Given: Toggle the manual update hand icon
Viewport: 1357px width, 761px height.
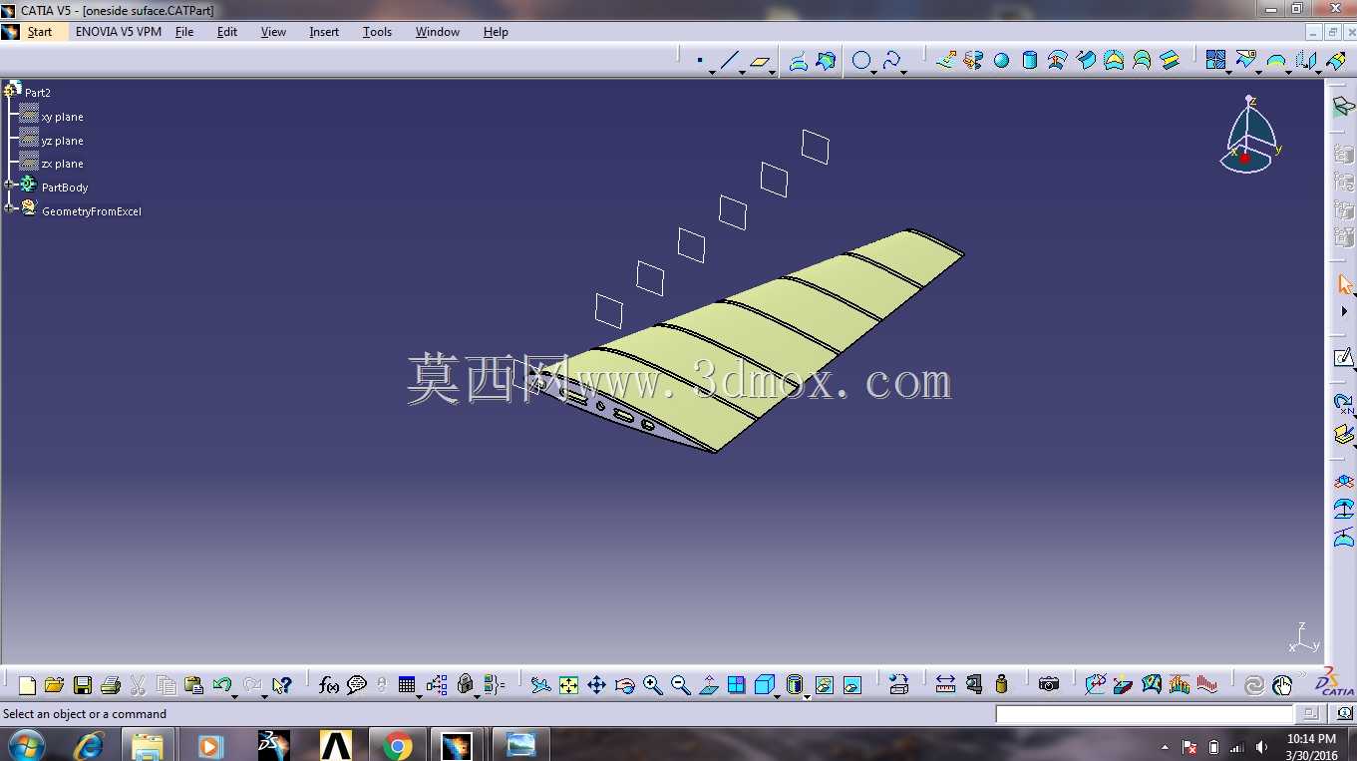Looking at the screenshot, I should [1282, 685].
